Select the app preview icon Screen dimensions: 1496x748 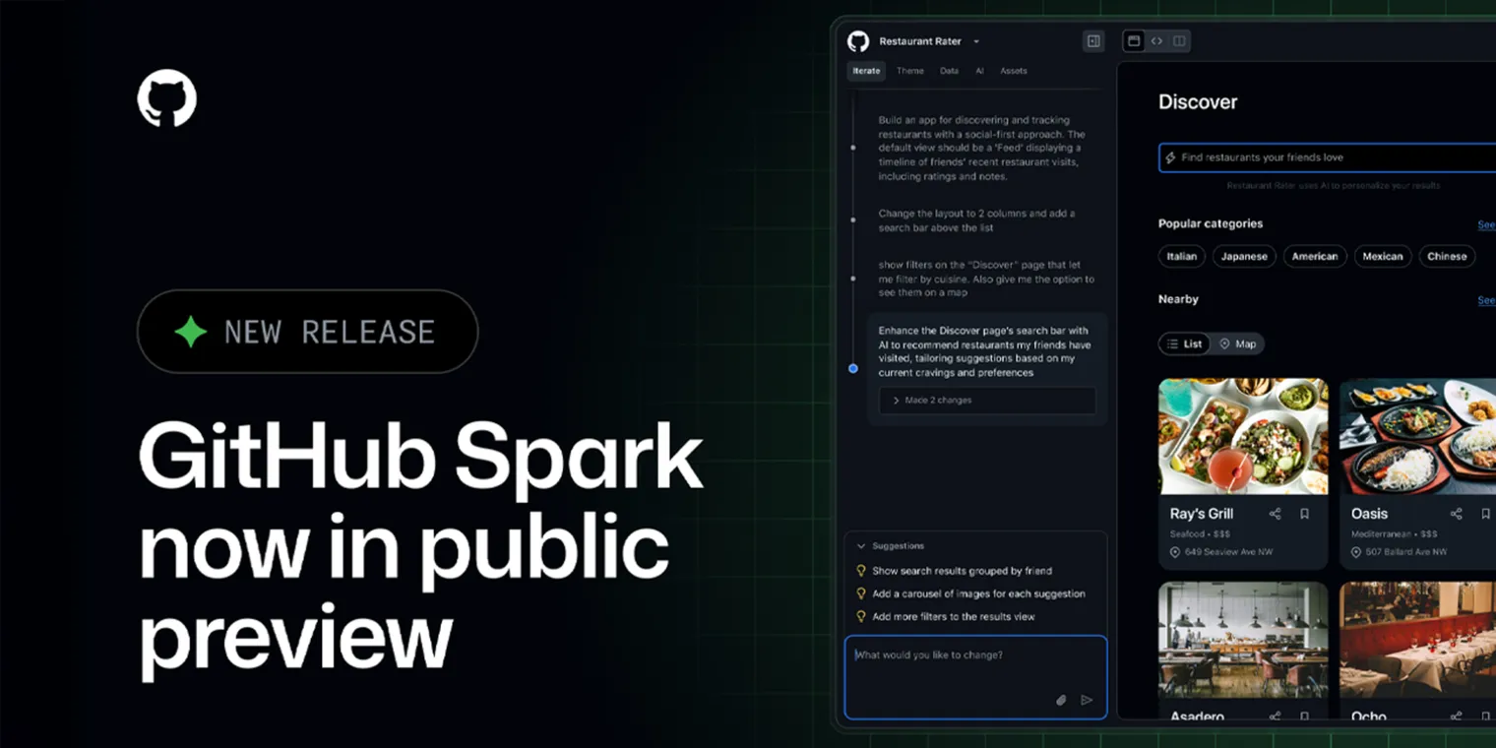[x=1135, y=40]
